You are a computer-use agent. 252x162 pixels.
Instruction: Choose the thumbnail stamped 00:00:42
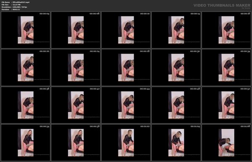pos(76,105)
